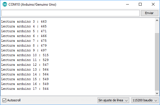
Task: Click the Arduino logo in title bar
Action: 5,5
